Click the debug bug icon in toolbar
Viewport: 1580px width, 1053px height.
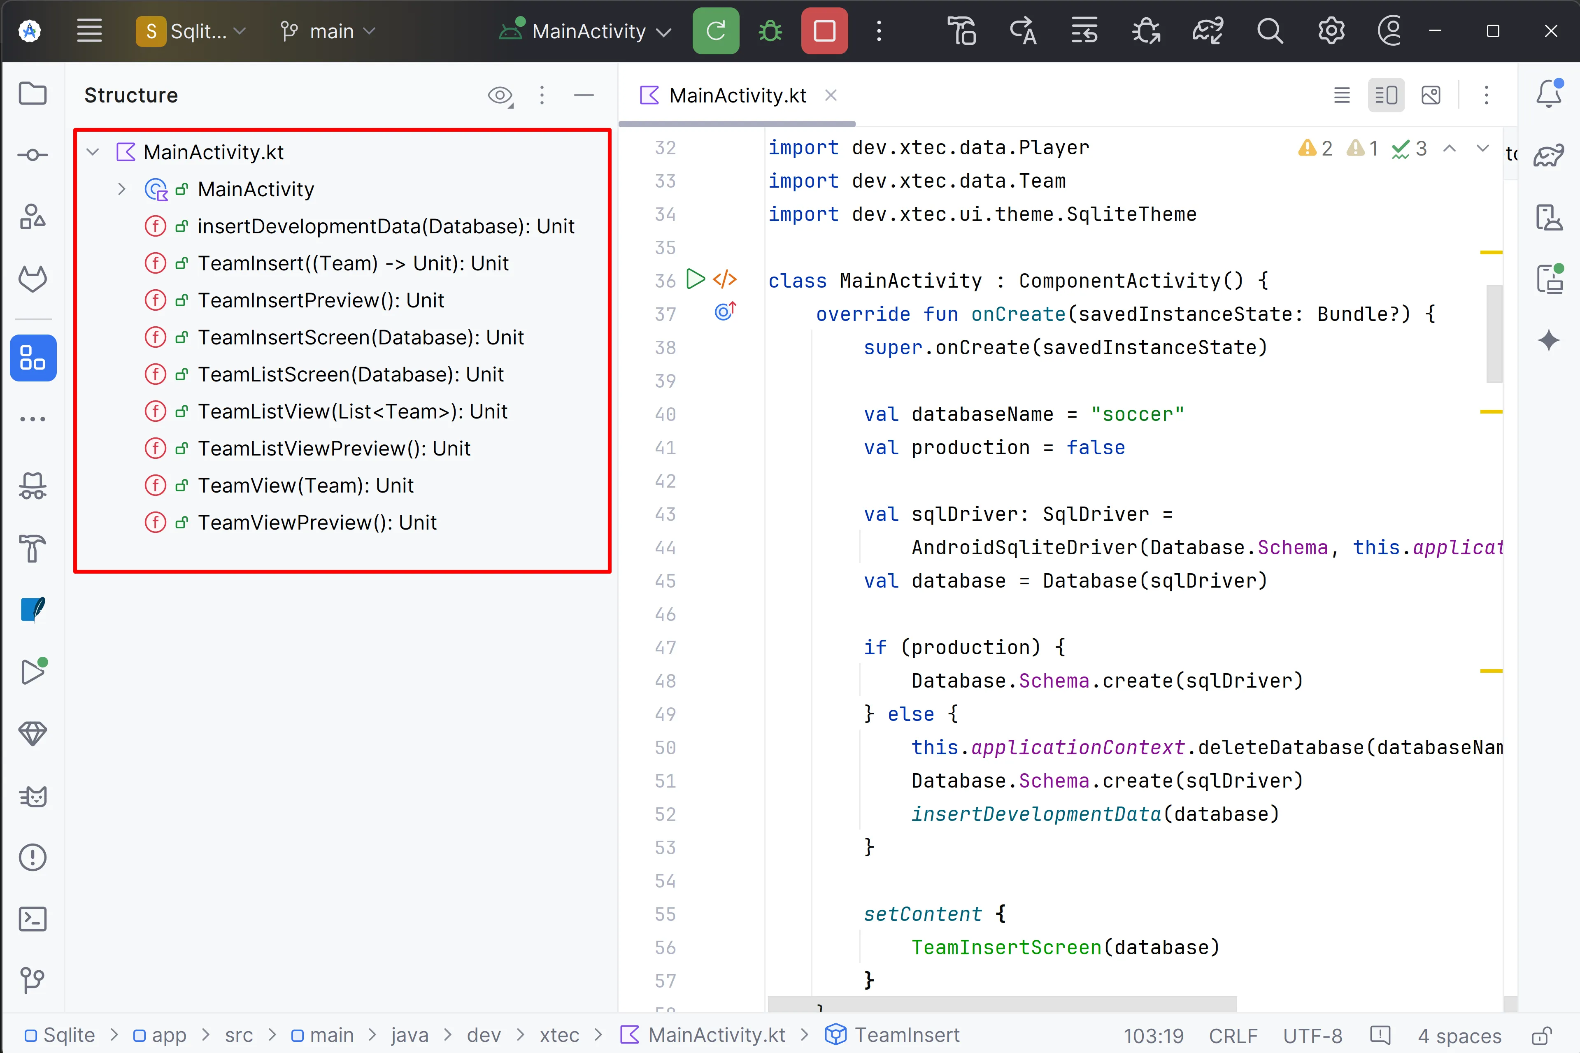point(770,31)
